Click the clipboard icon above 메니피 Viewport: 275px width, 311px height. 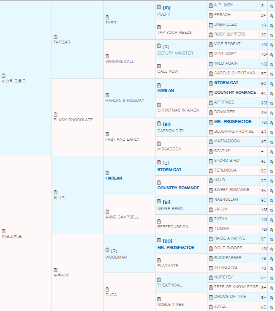click(x=56, y=192)
